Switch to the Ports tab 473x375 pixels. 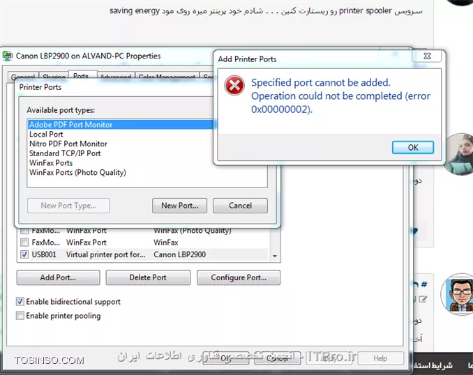81,76
